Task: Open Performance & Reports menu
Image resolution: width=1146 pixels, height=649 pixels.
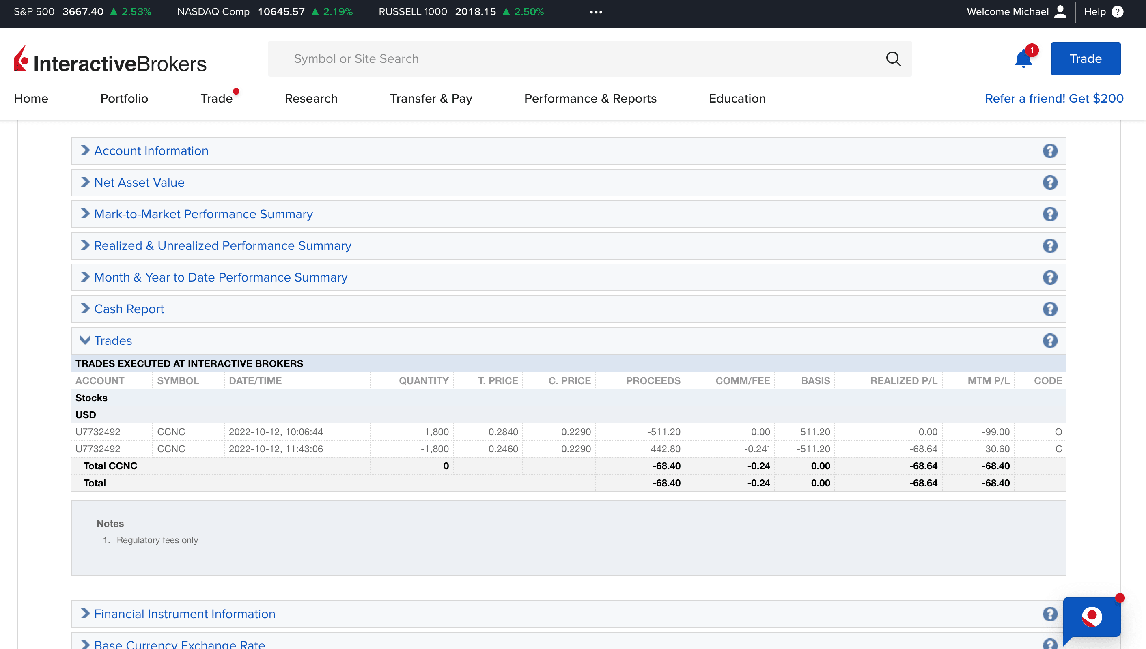Action: coord(590,99)
